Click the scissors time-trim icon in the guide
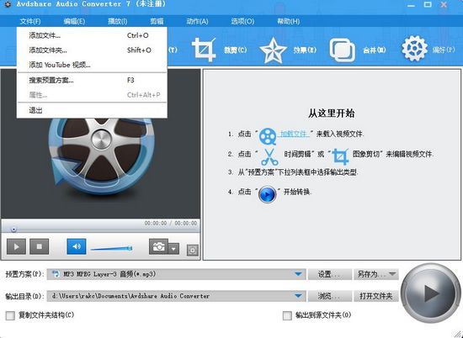Screen dimensions: 463x338 click(269, 157)
